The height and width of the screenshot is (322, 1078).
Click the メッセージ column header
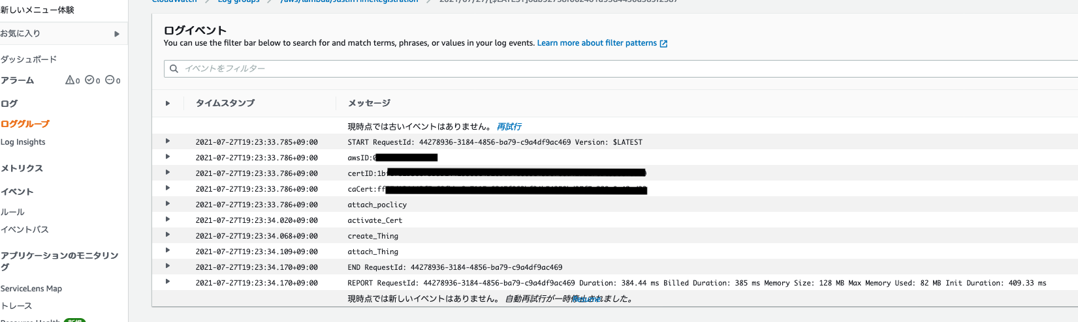[x=369, y=103]
